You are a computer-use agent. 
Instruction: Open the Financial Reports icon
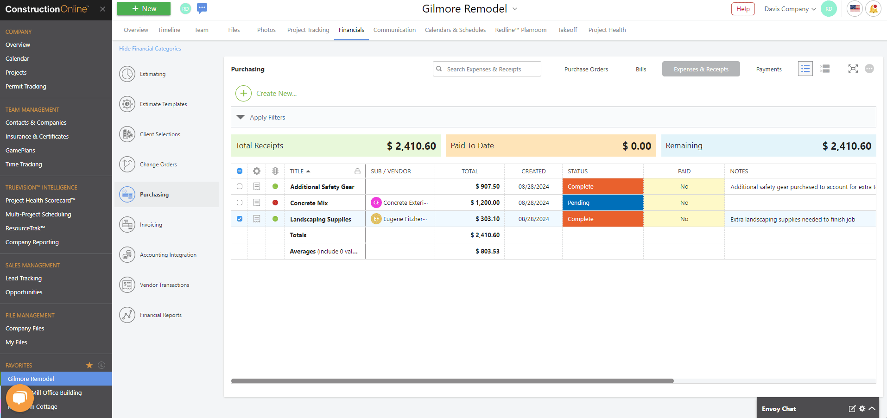tap(127, 315)
